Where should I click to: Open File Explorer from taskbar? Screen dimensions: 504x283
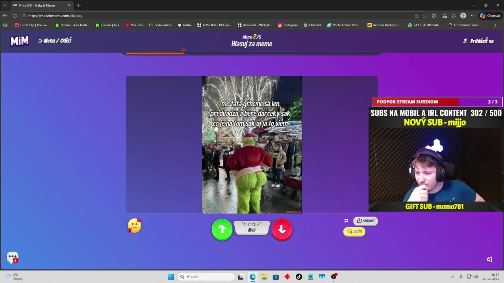coord(264,277)
